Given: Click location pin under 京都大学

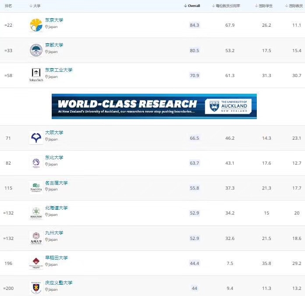Looking at the screenshot, I should pos(46,52).
